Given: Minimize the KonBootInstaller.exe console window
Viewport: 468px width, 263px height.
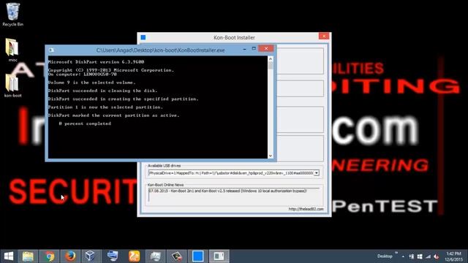Looking at the screenshot, I should (244, 49).
